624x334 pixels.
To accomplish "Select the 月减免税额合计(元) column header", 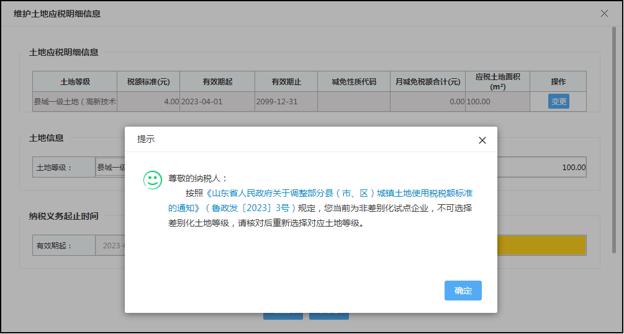I will 428,81.
